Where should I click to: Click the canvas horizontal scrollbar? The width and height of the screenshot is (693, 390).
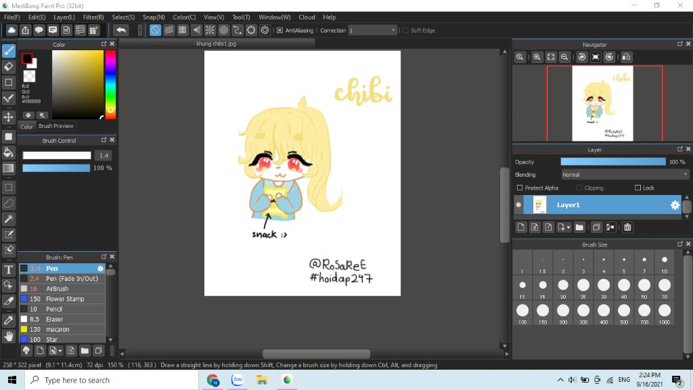(316, 353)
